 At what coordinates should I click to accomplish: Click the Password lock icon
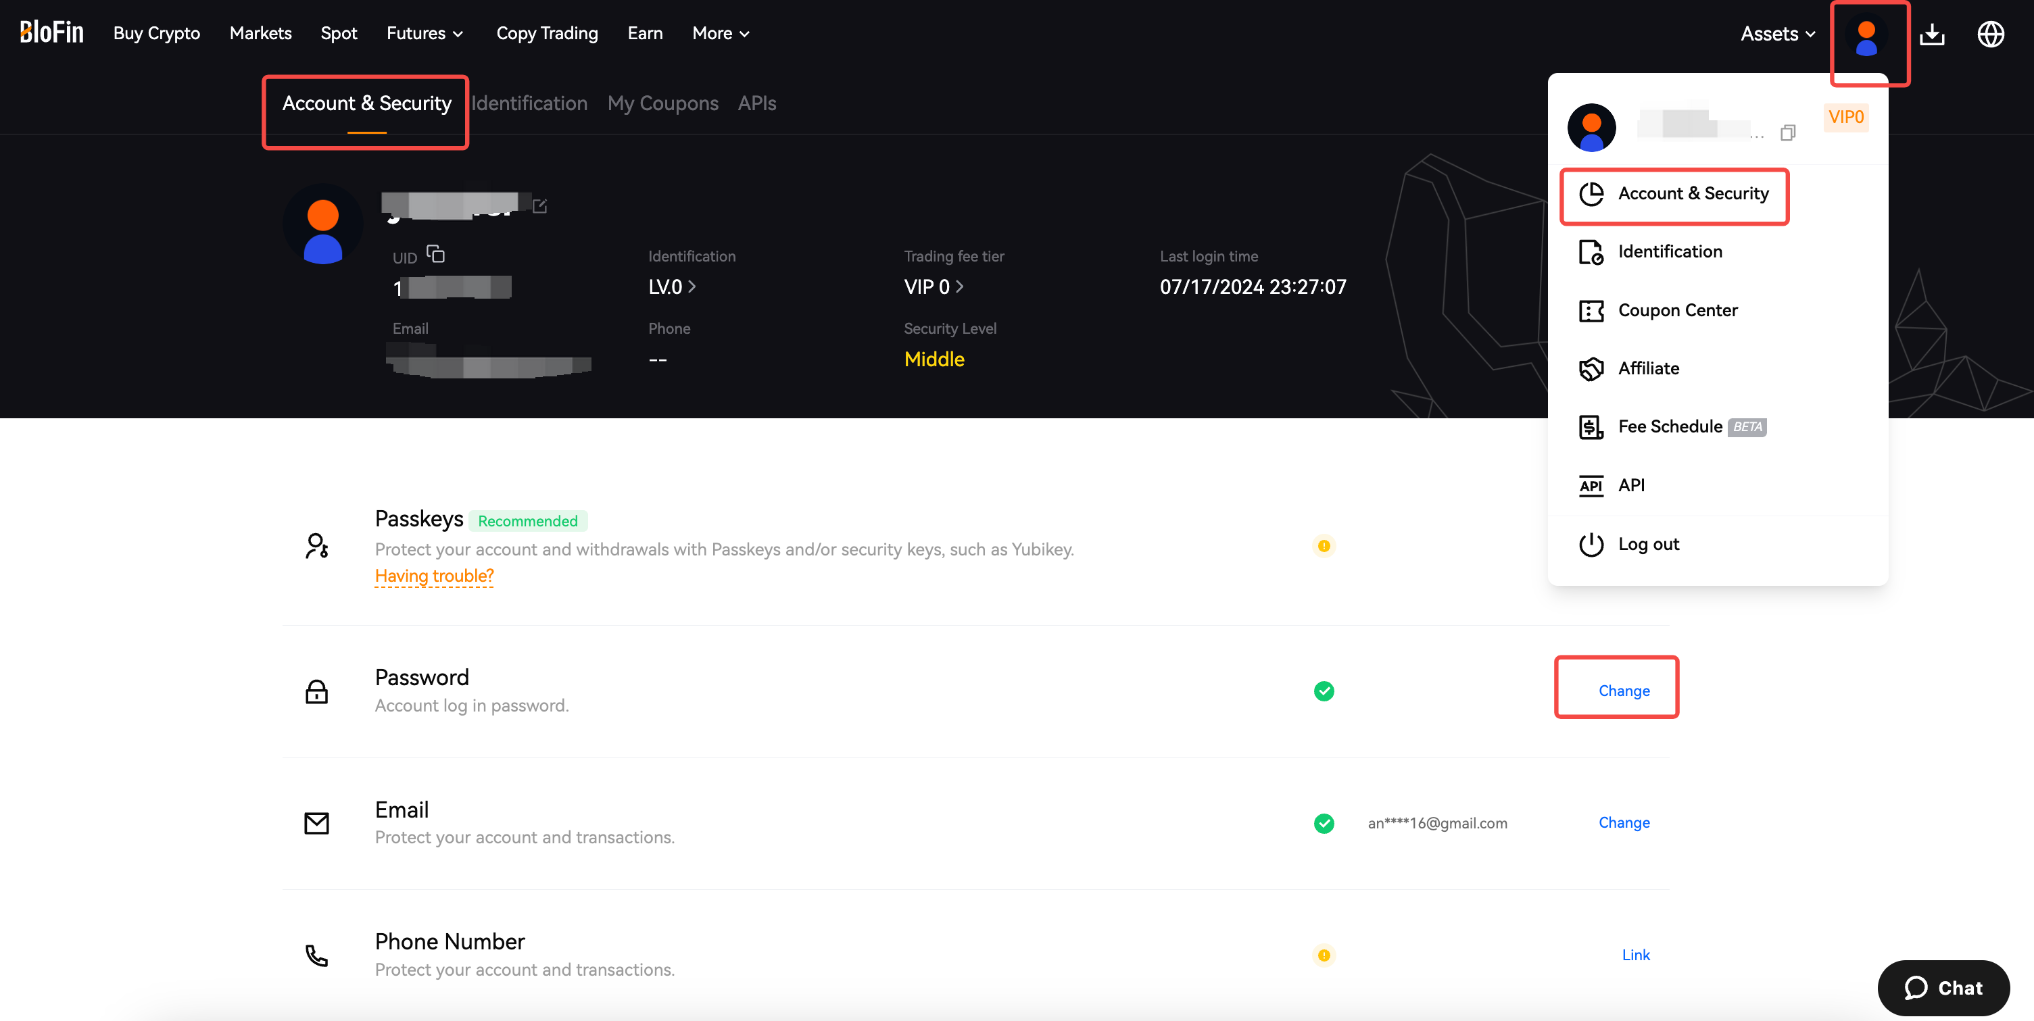(316, 691)
